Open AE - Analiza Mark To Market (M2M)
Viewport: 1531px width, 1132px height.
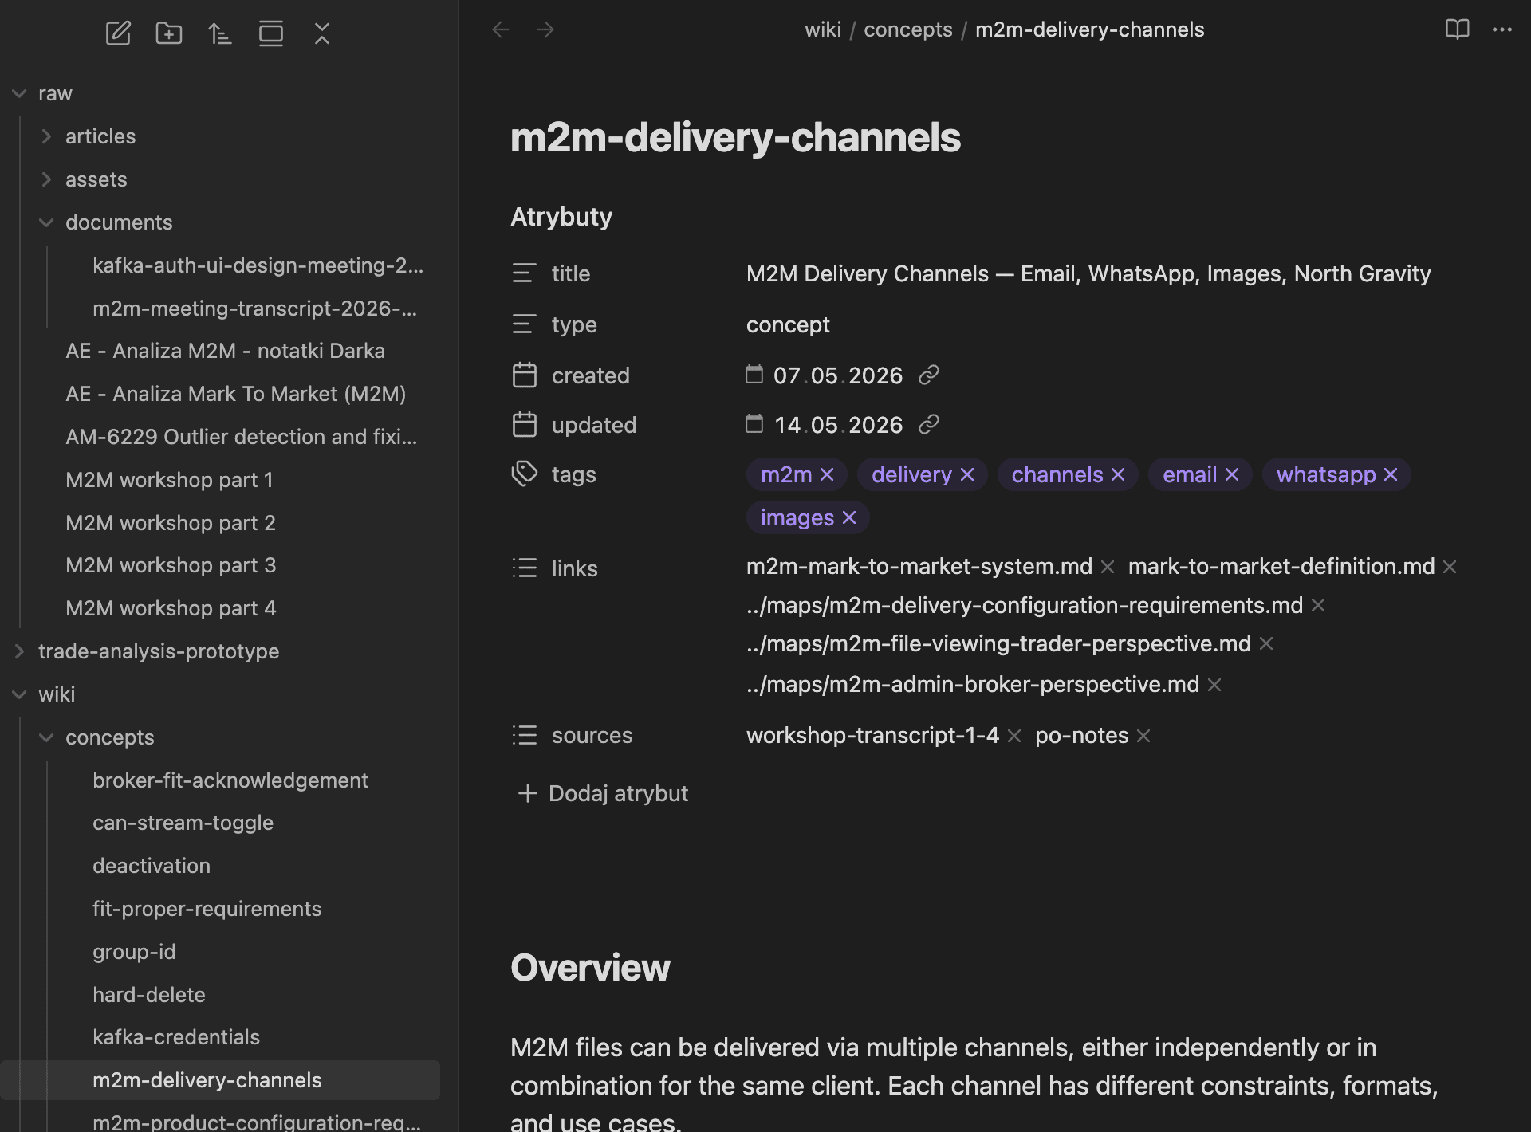point(235,394)
